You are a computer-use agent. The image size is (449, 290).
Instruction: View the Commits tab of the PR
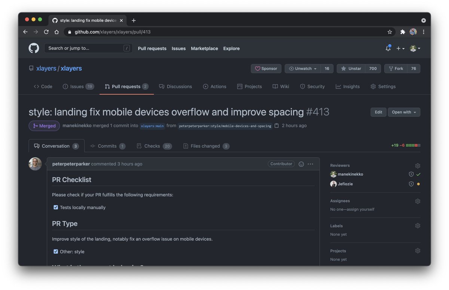(x=108, y=146)
